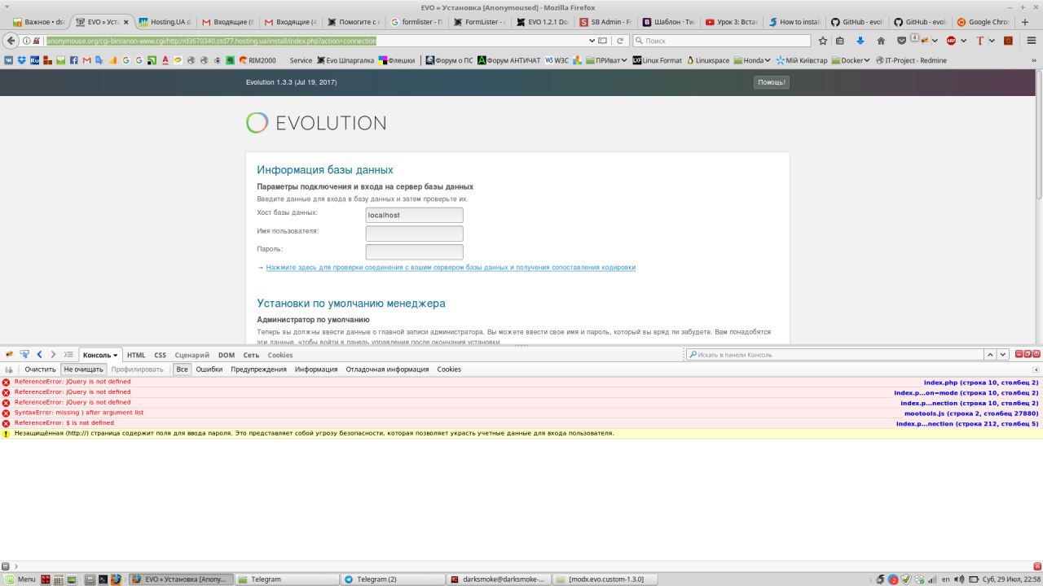Open the T toolbar extension icon
Viewport: 1043px width, 586px height.
tap(979, 41)
